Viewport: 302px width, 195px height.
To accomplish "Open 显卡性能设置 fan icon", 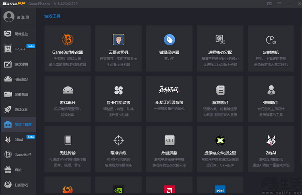I will (x=118, y=90).
